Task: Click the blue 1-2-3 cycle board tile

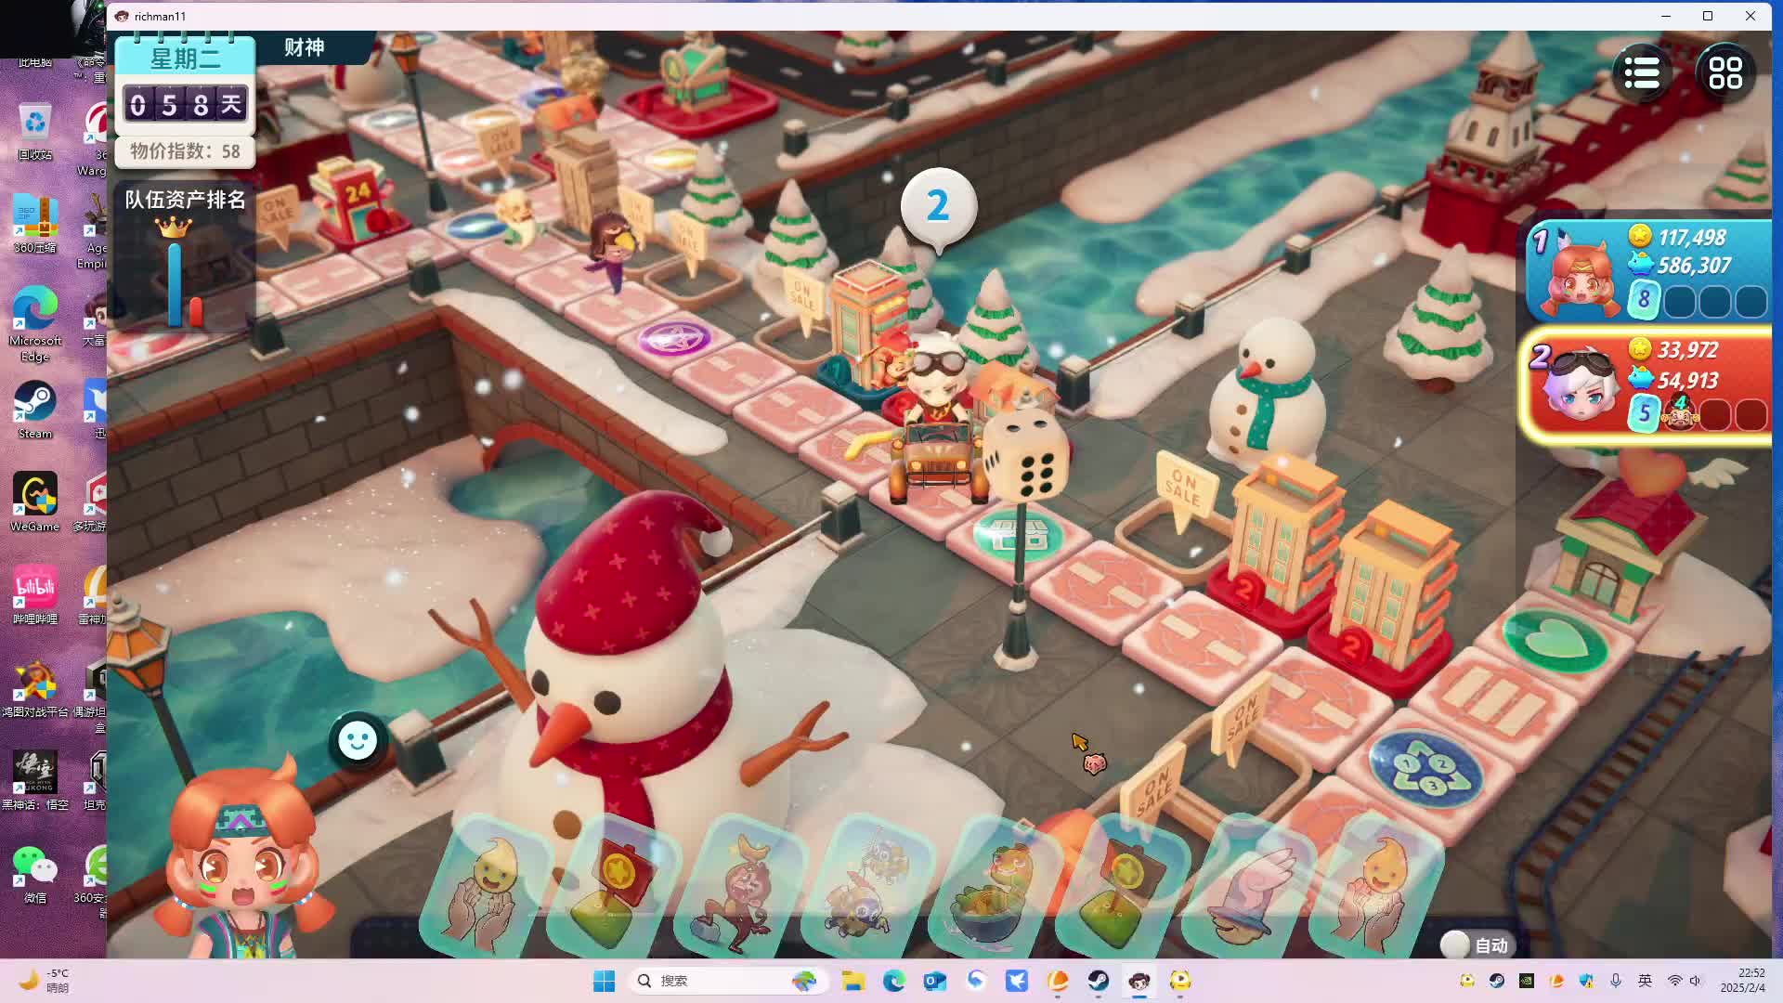Action: point(1429,770)
